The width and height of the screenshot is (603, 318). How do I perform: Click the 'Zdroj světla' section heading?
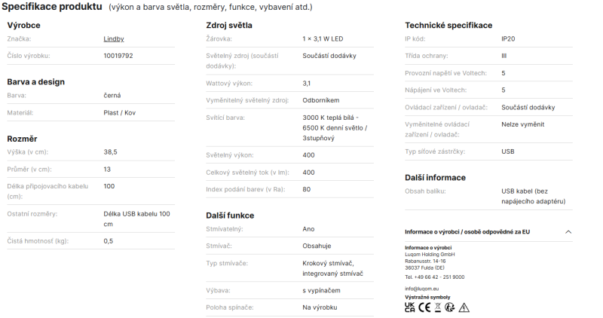[229, 26]
